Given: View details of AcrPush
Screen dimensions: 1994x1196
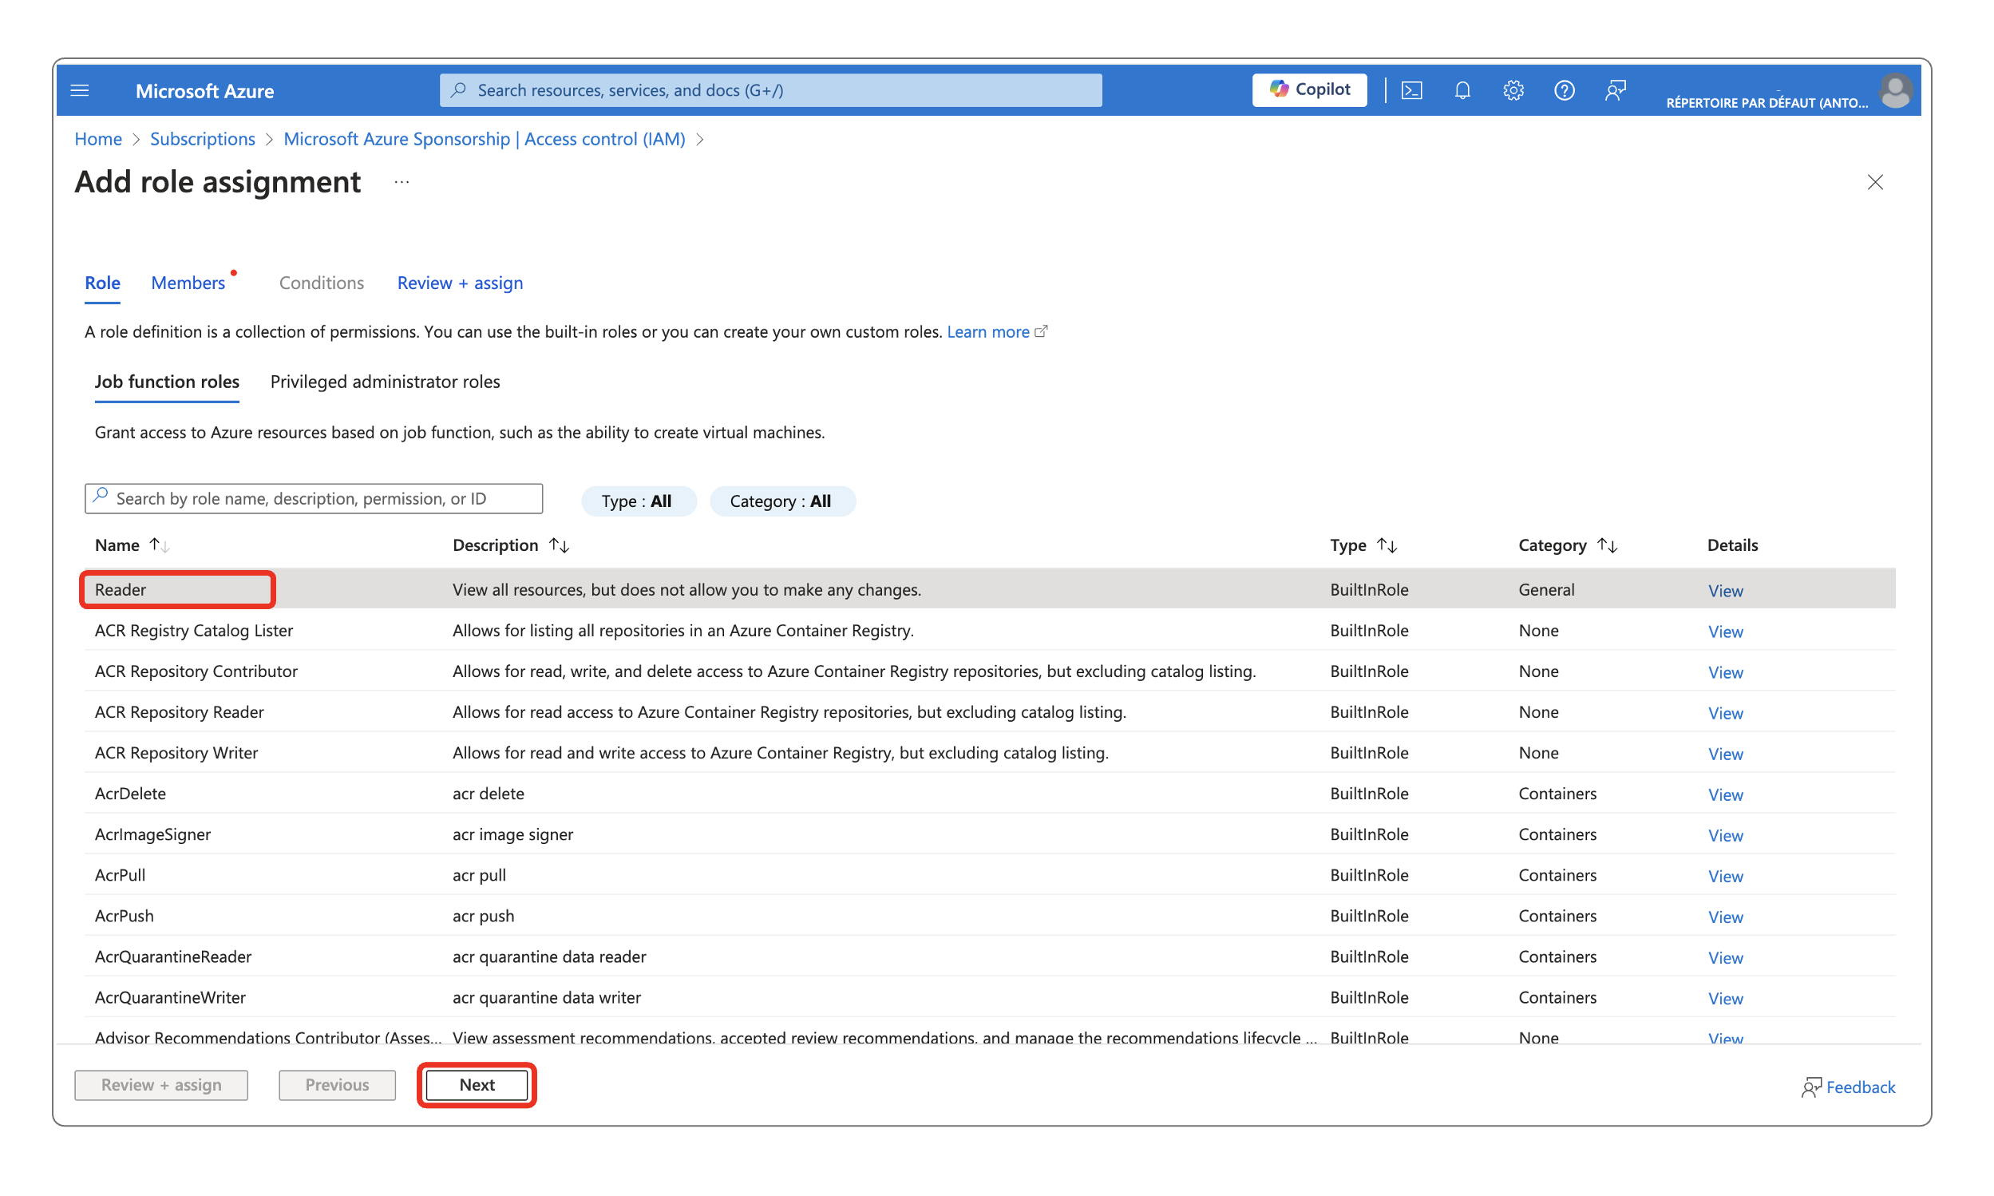Looking at the screenshot, I should point(1724,917).
